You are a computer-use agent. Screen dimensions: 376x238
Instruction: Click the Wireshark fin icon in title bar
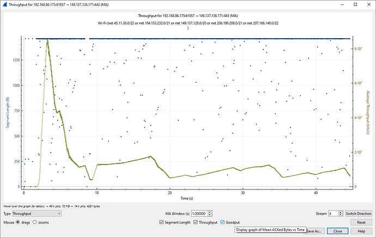click(x=6, y=4)
